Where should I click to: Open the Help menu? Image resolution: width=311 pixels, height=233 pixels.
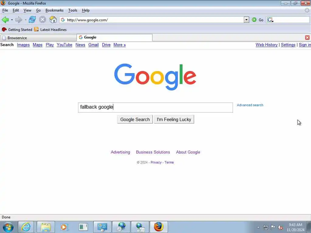86,10
